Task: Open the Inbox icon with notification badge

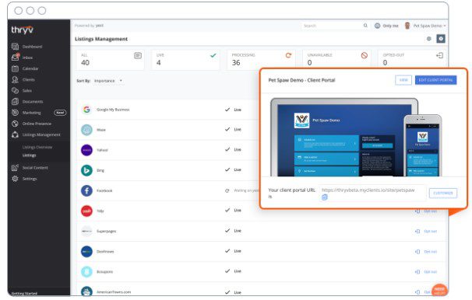Action: click(15, 57)
